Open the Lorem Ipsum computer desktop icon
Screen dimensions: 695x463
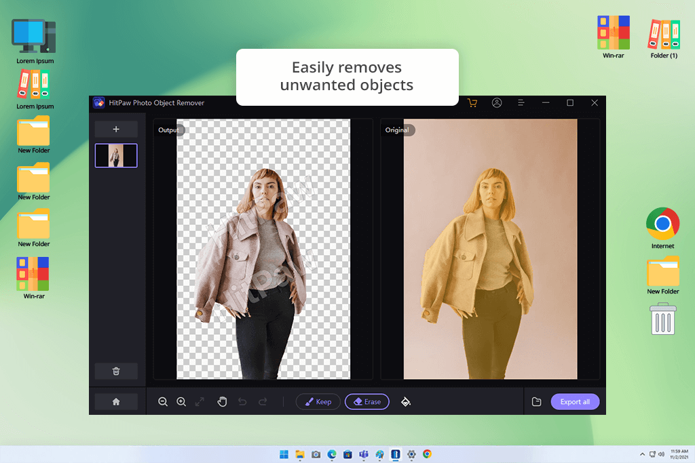[34, 41]
